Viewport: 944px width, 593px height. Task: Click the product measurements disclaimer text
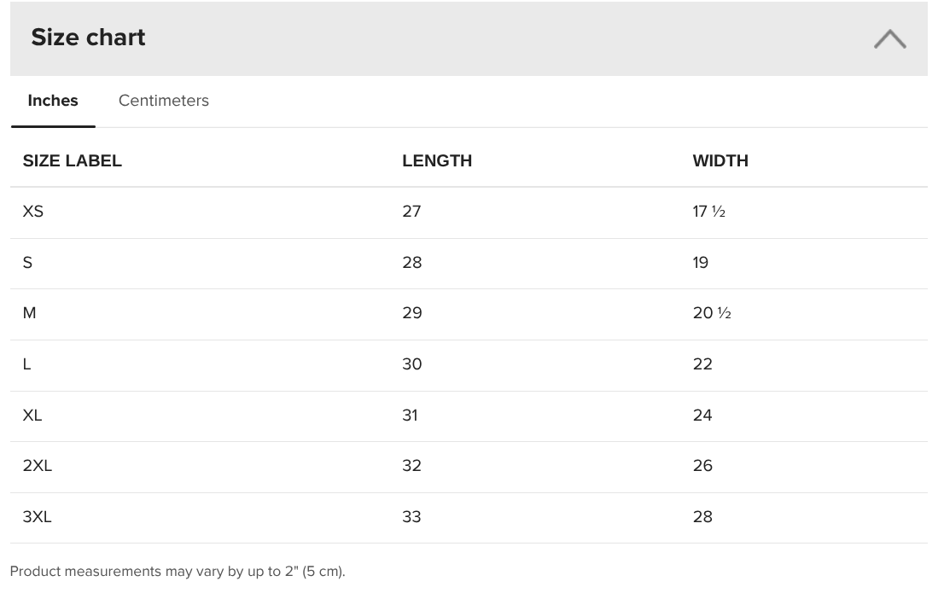[x=178, y=572]
